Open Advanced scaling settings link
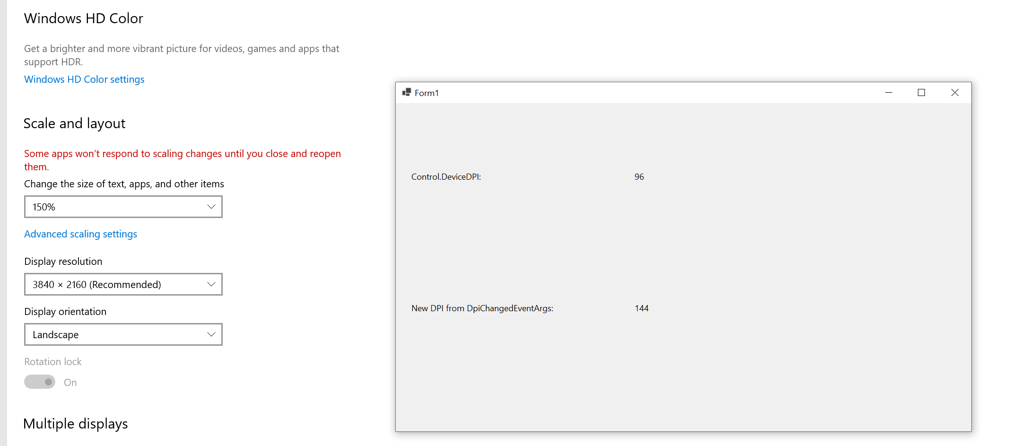The width and height of the screenshot is (1020, 446). (80, 234)
